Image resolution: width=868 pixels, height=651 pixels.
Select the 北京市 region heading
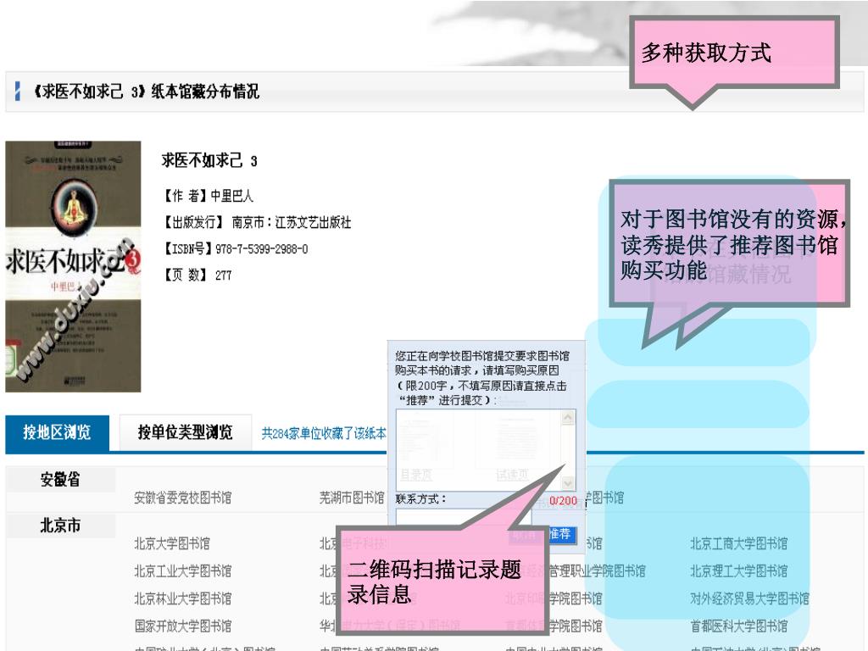tap(60, 526)
